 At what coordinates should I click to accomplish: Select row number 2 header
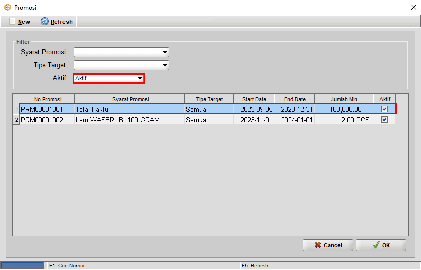[x=16, y=120]
